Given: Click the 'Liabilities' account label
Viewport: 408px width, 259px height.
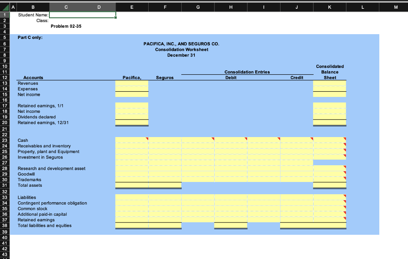Looking at the screenshot, I should [27, 197].
